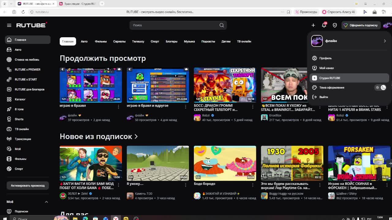This screenshot has height=220, width=392.
Task: Reload the page in browser toolbar
Action: tap(23, 12)
